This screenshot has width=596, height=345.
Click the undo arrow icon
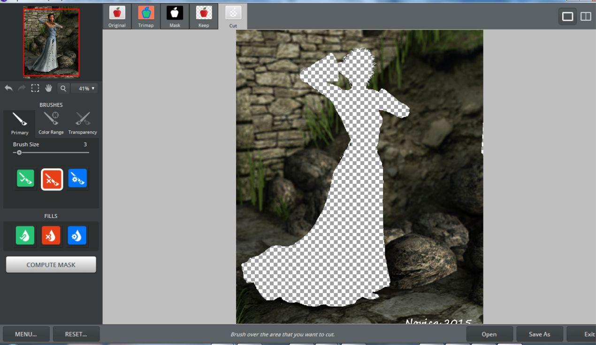(8, 88)
